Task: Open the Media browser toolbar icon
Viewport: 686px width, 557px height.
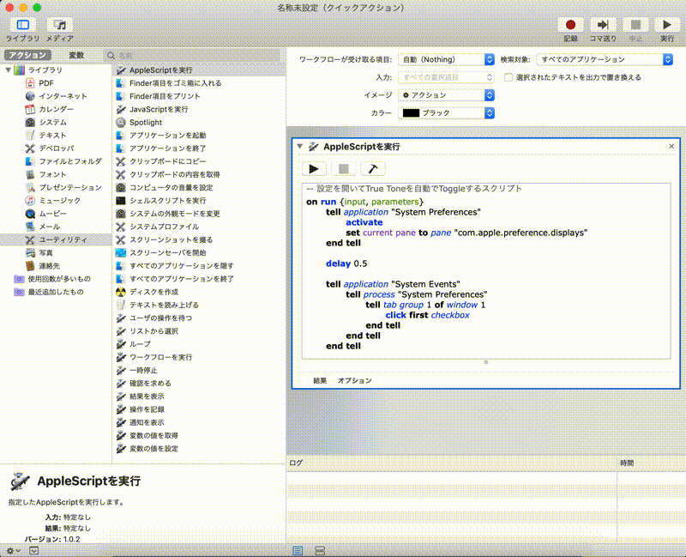Action: tap(60, 25)
